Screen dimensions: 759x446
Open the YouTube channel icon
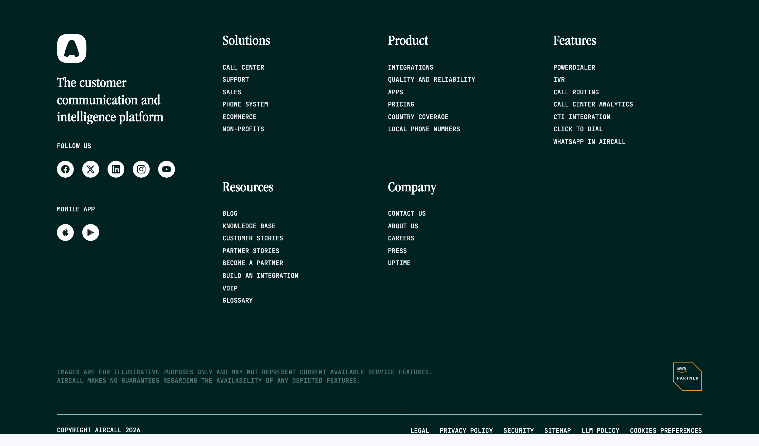tap(167, 169)
